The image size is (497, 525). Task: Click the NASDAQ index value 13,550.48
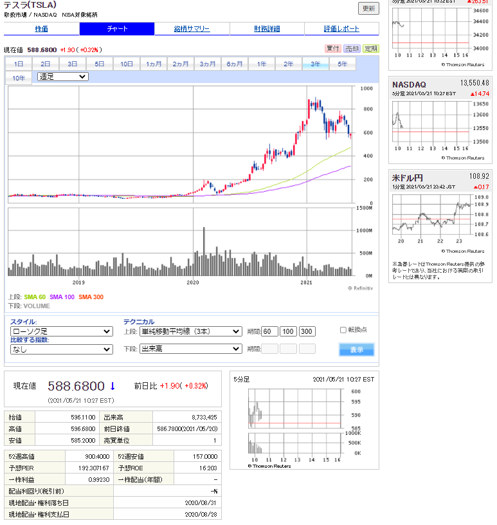(x=474, y=83)
